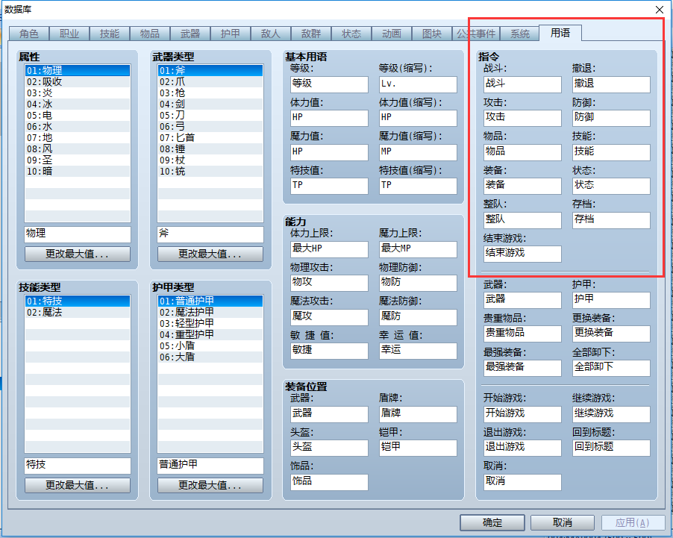Click the 继续游戏 term field
The height and width of the screenshot is (538, 673).
click(611, 414)
